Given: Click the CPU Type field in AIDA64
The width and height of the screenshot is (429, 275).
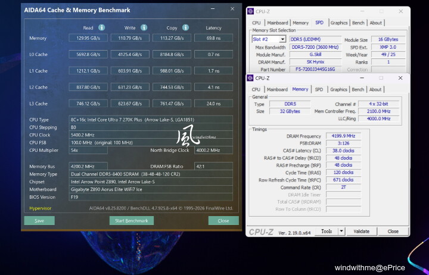Looking at the screenshot, I should tap(151, 120).
